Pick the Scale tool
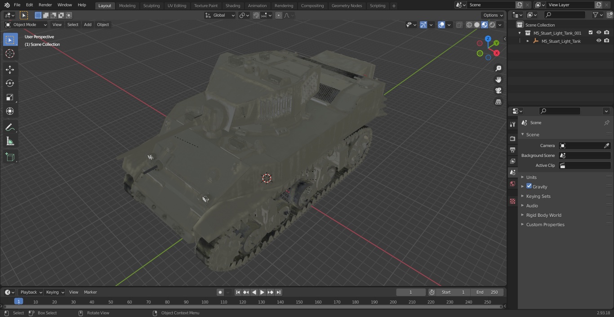 (x=10, y=97)
